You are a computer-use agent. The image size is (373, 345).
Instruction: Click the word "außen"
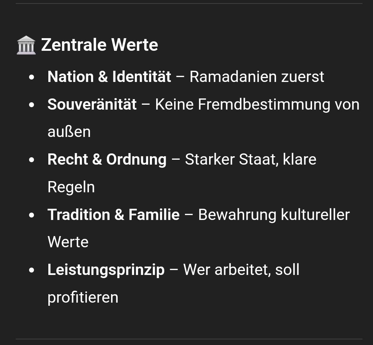pos(69,132)
